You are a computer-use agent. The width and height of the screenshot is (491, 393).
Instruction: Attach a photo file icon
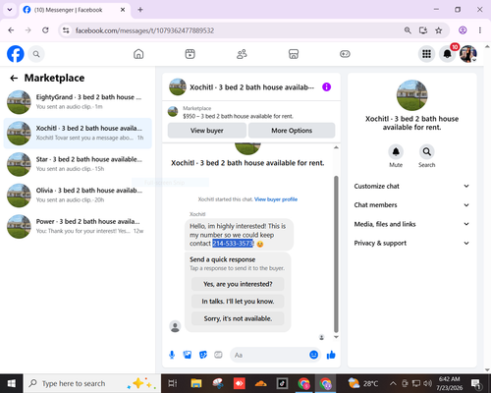pyautogui.click(x=188, y=355)
